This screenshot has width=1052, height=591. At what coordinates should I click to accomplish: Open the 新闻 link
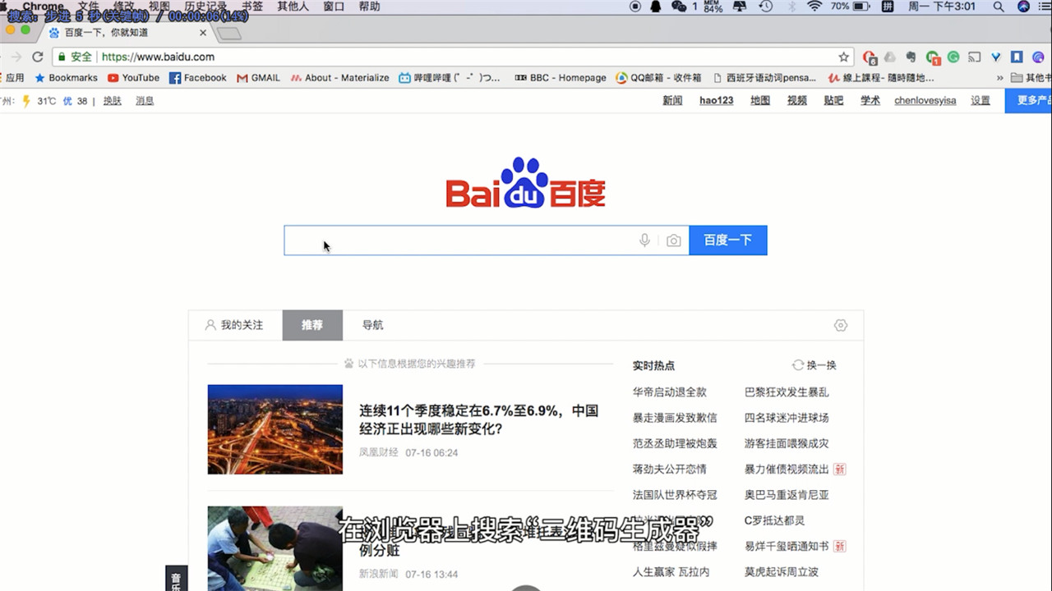[672, 101]
